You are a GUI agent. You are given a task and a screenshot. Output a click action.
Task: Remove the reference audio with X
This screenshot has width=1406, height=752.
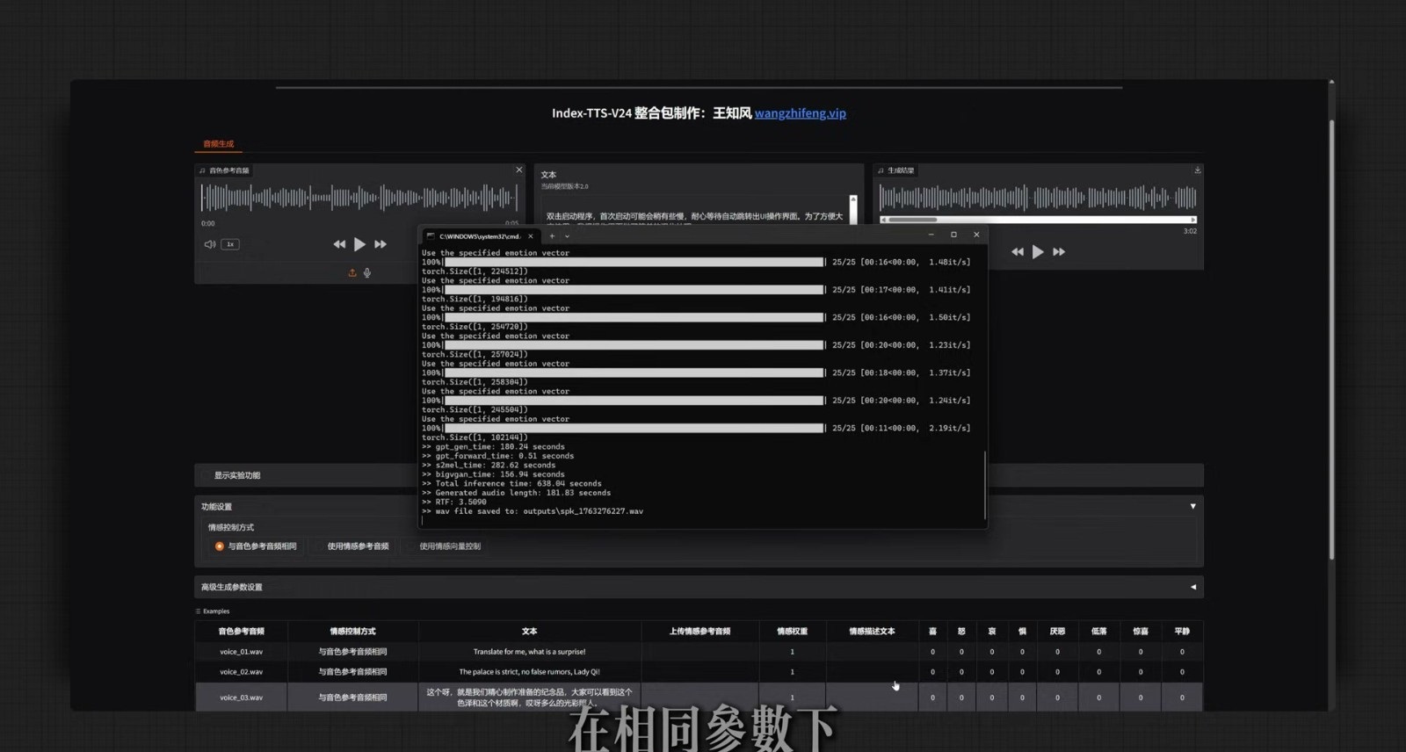(x=518, y=170)
